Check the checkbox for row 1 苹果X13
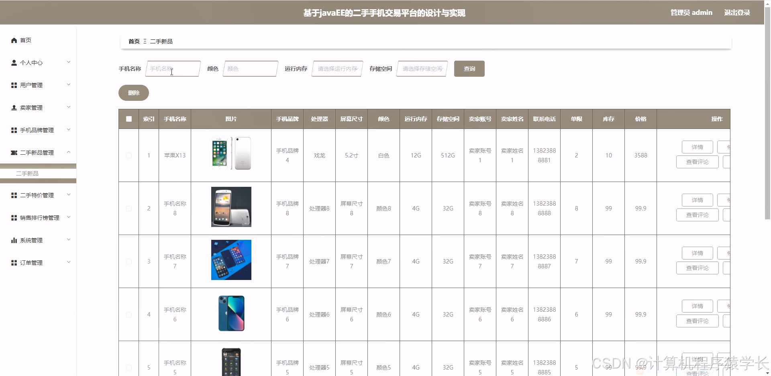 pyautogui.click(x=128, y=155)
